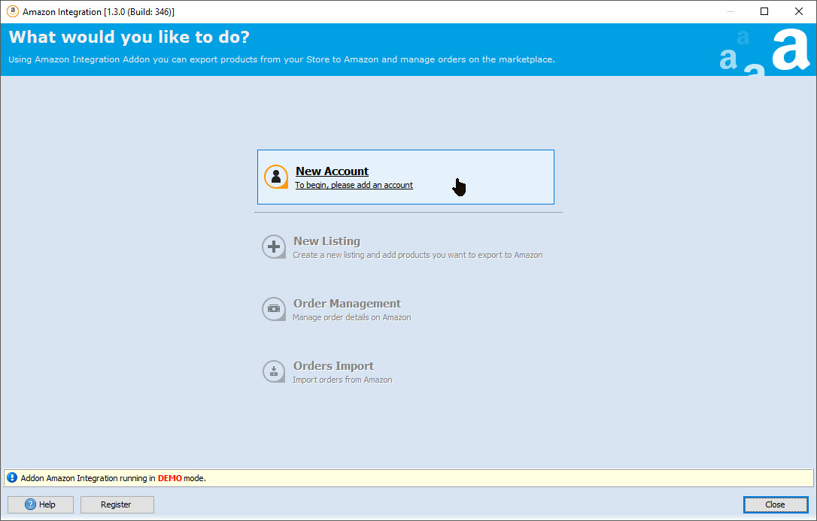
Task: Click the 'What would you like to do?' heading
Action: pyautogui.click(x=129, y=37)
